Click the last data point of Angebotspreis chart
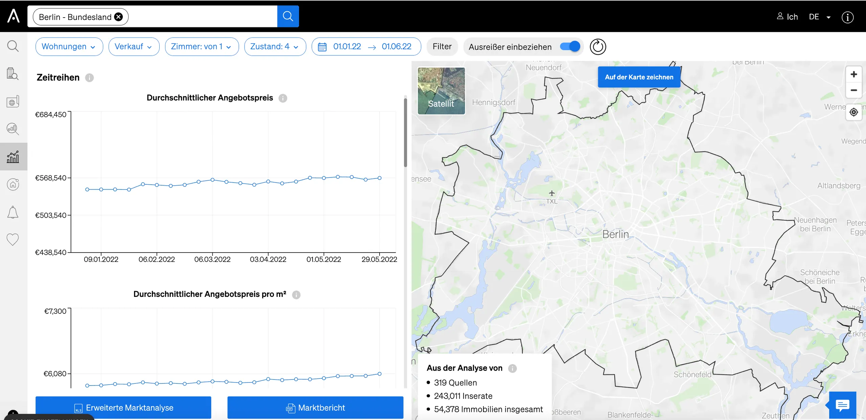 [380, 178]
